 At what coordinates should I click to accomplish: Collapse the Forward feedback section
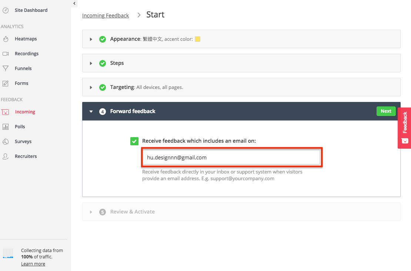pyautogui.click(x=91, y=112)
